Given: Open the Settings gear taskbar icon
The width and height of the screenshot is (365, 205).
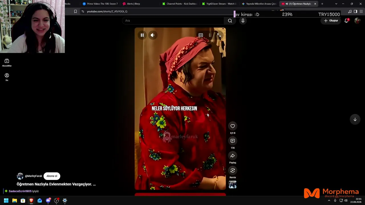Looking at the screenshot, I should coord(65,200).
